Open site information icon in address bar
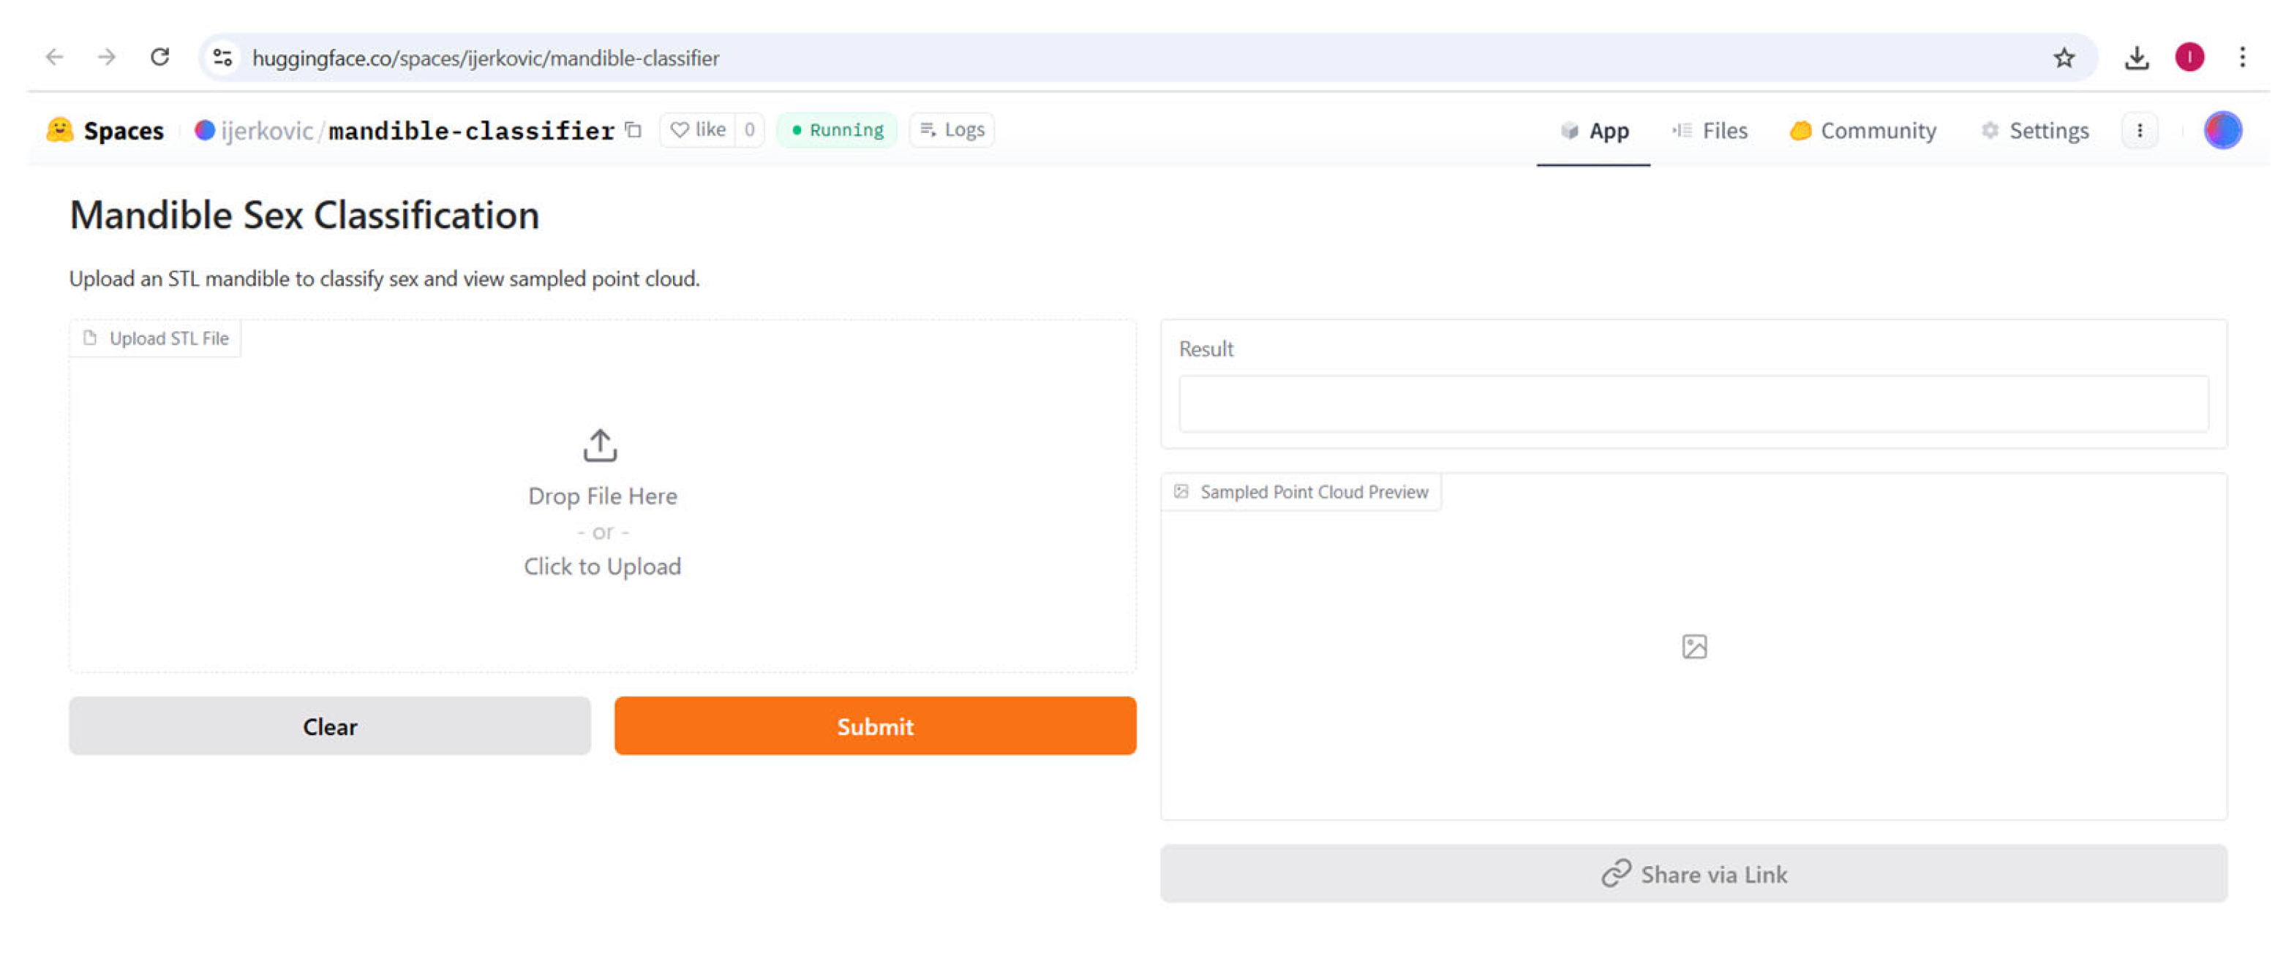 tap(222, 57)
